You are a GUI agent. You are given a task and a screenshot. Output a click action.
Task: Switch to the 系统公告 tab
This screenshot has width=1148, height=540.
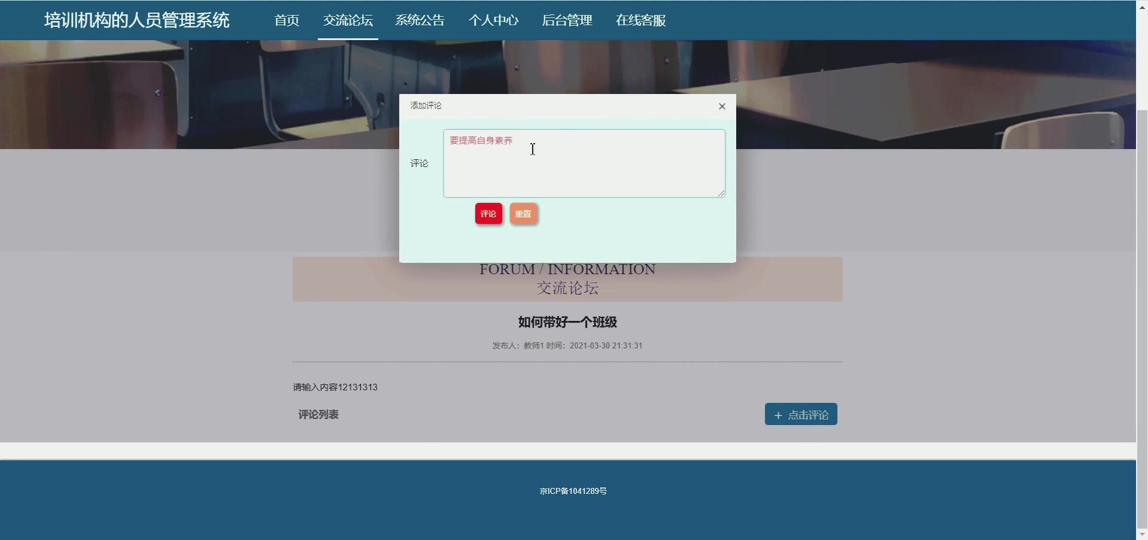tap(419, 20)
